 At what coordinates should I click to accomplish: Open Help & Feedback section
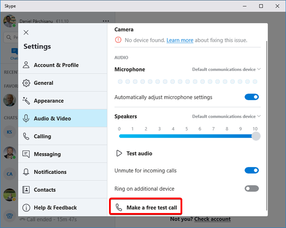[x=63, y=207]
